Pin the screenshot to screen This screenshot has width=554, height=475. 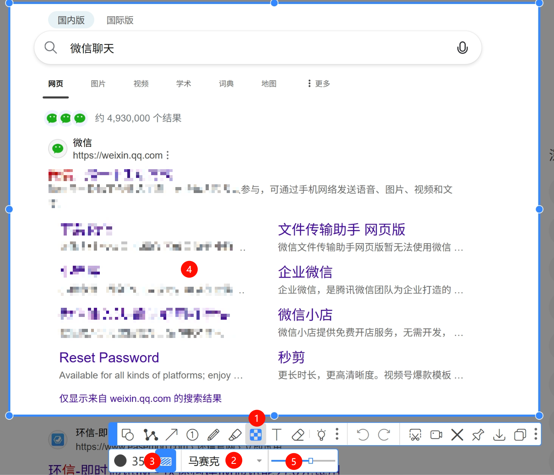tap(478, 434)
